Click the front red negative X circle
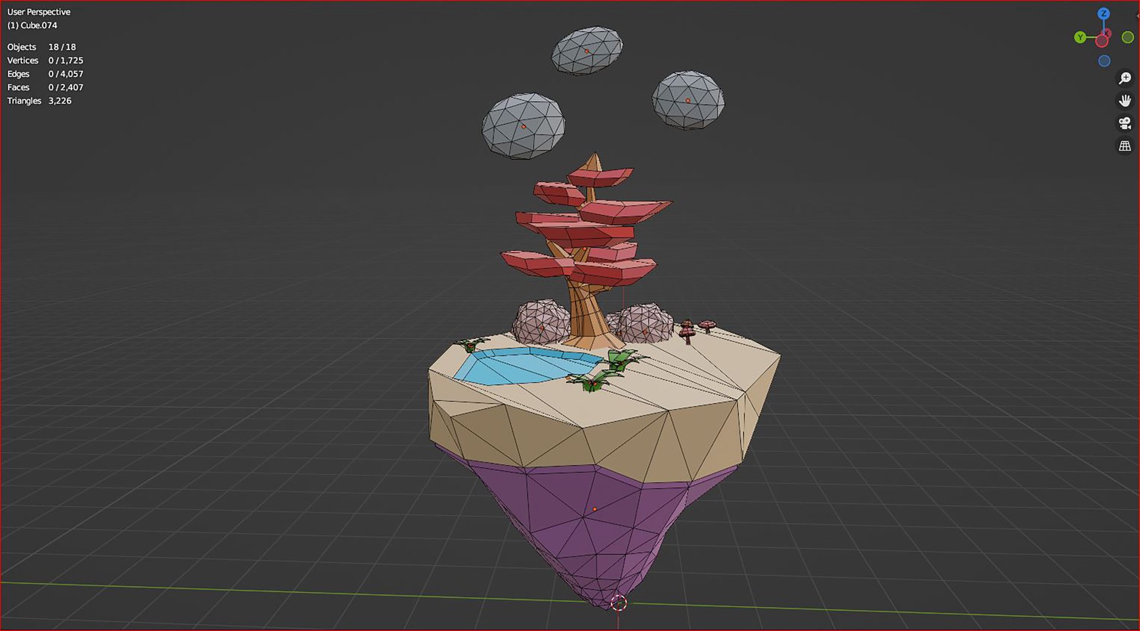Image resolution: width=1140 pixels, height=631 pixels. (x=1102, y=40)
